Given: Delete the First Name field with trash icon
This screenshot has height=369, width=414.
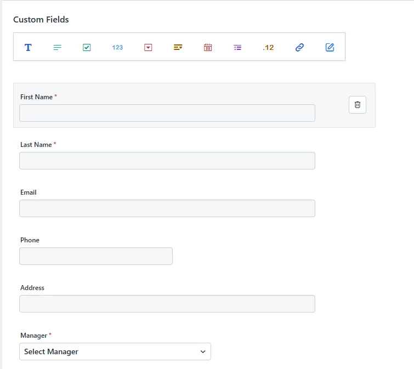Looking at the screenshot, I should (358, 105).
